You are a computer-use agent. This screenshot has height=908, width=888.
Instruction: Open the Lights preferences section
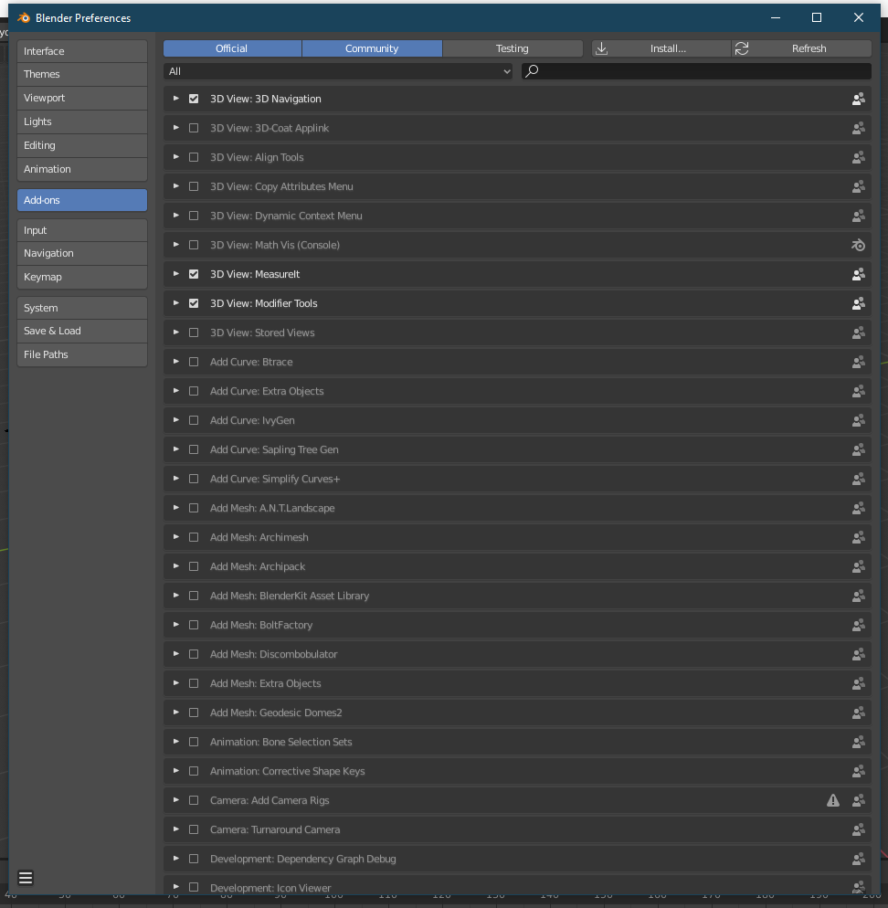coord(82,121)
